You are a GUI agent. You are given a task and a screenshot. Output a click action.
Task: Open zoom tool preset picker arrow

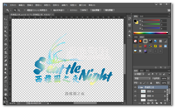tap(11, 10)
